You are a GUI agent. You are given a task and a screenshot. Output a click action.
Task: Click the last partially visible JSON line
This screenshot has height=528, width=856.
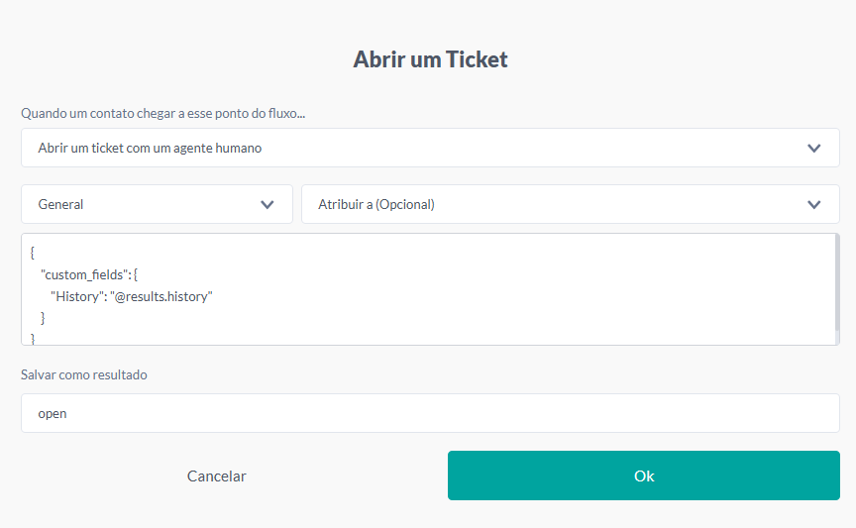click(x=33, y=339)
